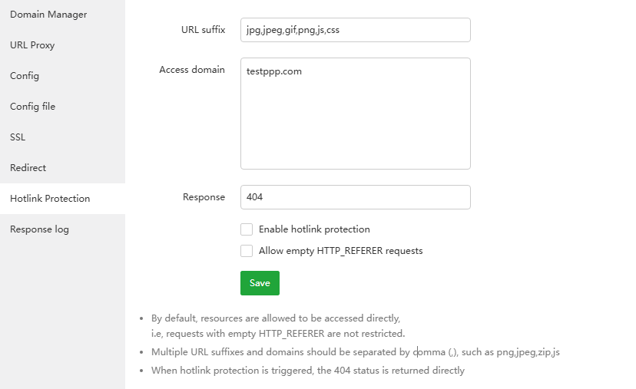Select the Config menu item
Screen dimensions: 636x389
pos(25,76)
